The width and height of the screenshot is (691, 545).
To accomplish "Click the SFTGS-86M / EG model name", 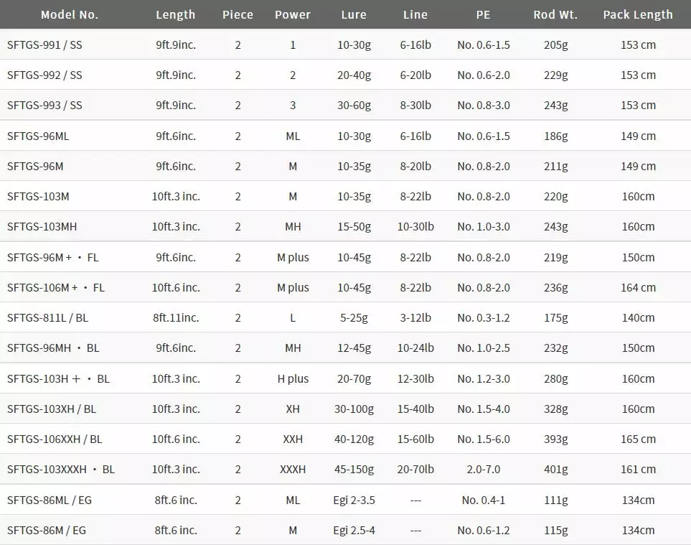I will 47,530.
